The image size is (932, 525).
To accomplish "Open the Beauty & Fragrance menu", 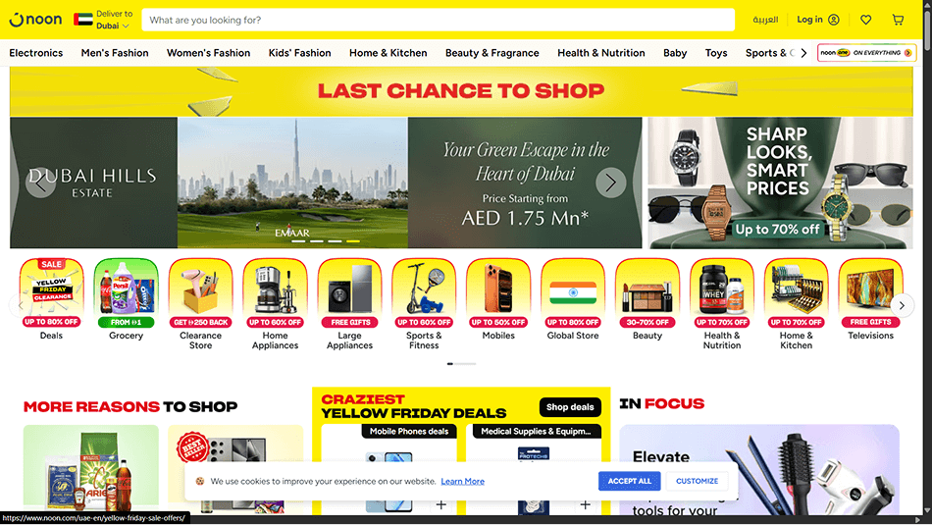I will (x=492, y=53).
